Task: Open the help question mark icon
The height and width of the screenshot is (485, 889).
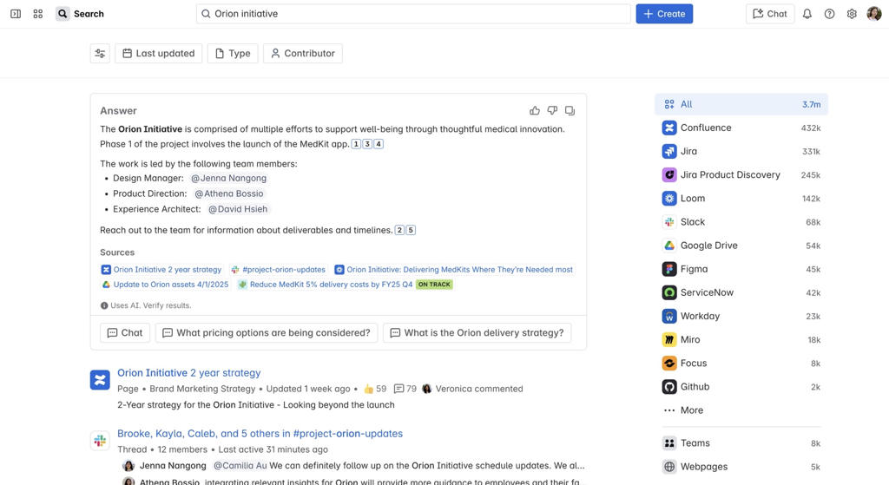Action: (829, 14)
